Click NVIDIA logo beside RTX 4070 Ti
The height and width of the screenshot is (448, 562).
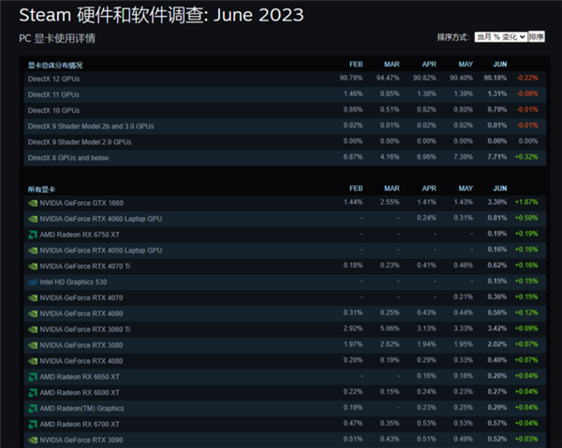point(33,267)
